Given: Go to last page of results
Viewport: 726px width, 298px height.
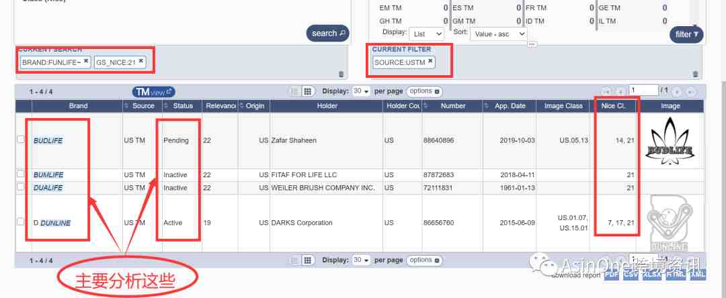Looking at the screenshot, I should (690, 91).
